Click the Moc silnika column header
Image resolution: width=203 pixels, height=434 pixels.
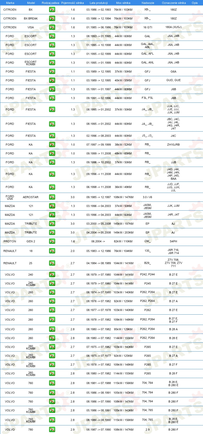pyautogui.click(x=123, y=3)
